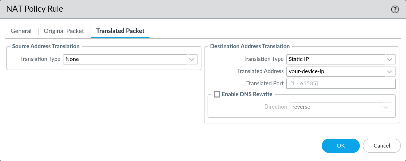Screen dimensions: 406x161
Task: Expand the DNS Rewrite Direction chevron
Action: pyautogui.click(x=386, y=107)
